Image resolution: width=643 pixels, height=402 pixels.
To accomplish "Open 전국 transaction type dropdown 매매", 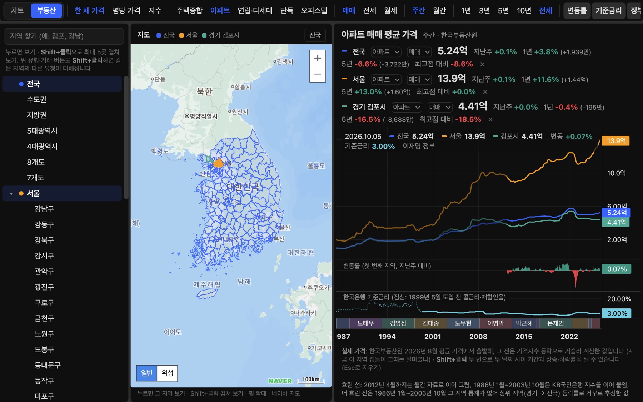I will pos(419,52).
